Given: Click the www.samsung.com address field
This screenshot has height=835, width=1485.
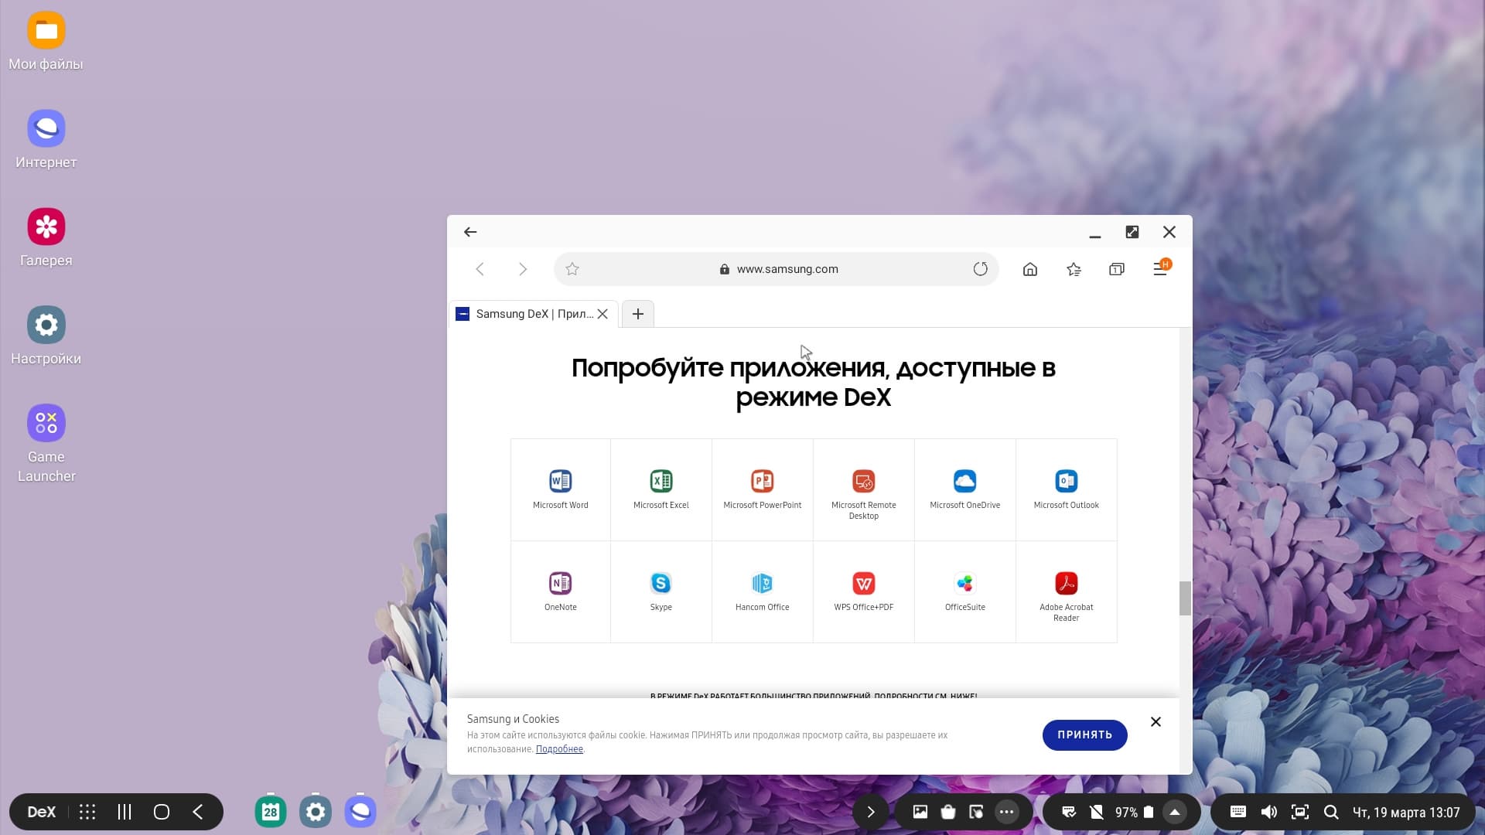Looking at the screenshot, I should click(787, 269).
